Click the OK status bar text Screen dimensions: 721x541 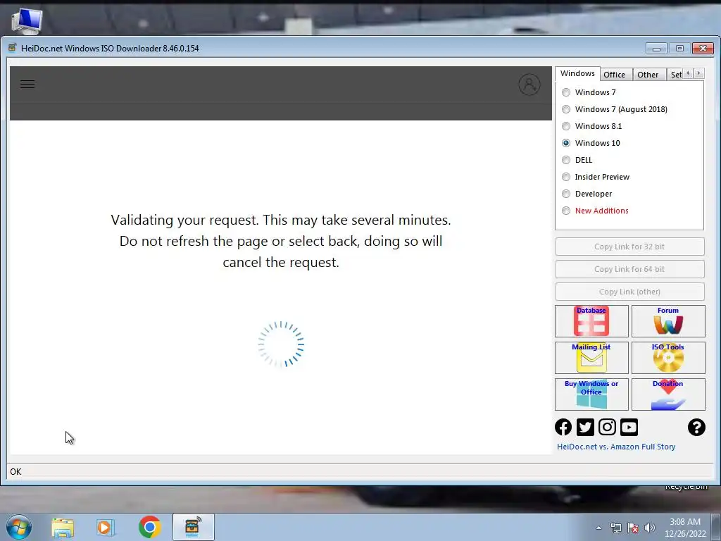15,471
